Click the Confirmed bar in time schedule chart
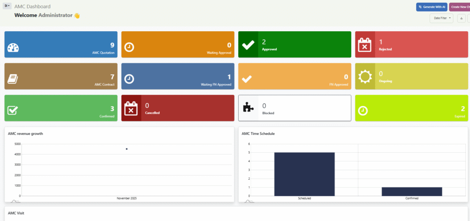This screenshot has width=470, height=221. pos(412,191)
